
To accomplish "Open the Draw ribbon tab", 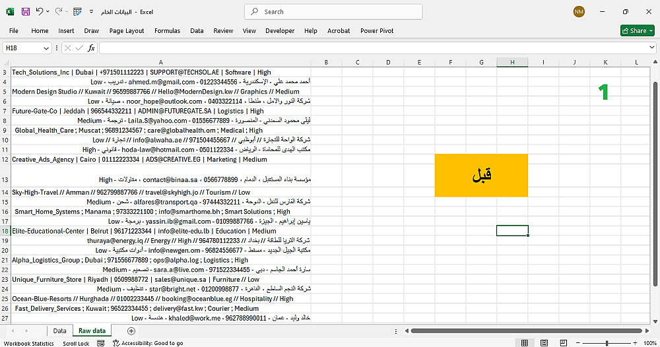I will point(91,31).
